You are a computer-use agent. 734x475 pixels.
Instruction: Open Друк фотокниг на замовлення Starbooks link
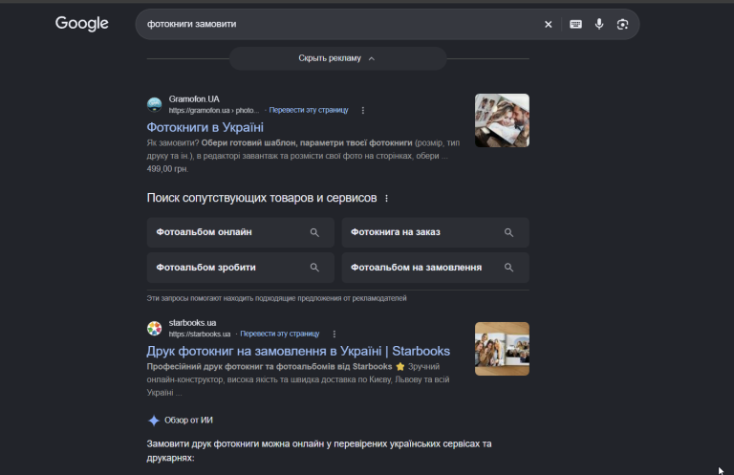click(x=298, y=351)
